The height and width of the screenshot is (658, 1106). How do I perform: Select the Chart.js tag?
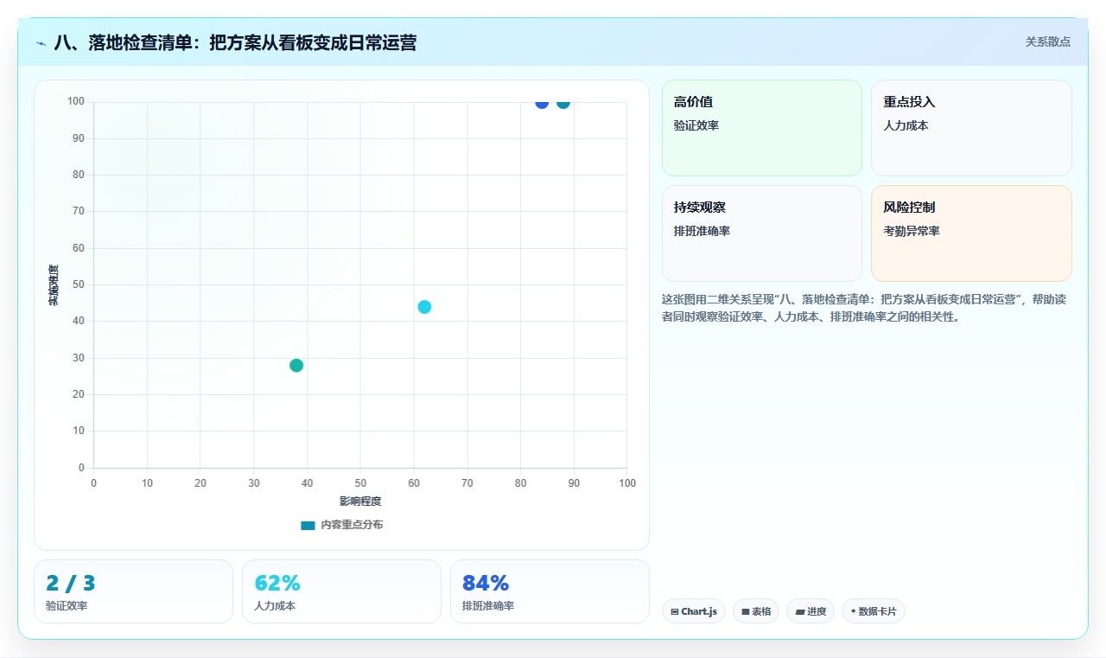click(x=694, y=611)
